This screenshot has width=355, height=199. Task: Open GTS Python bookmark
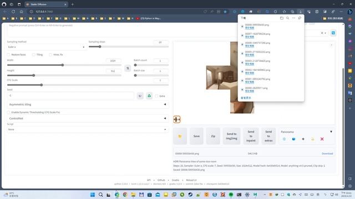point(149,18)
